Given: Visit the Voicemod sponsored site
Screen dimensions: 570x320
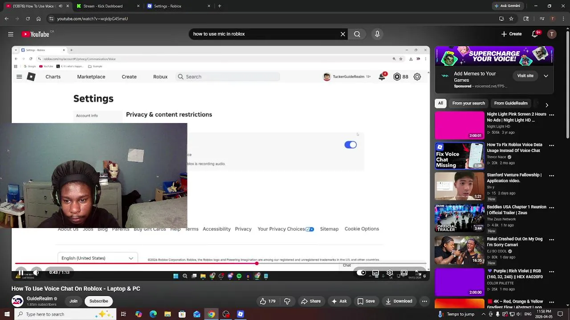Looking at the screenshot, I should click(525, 76).
